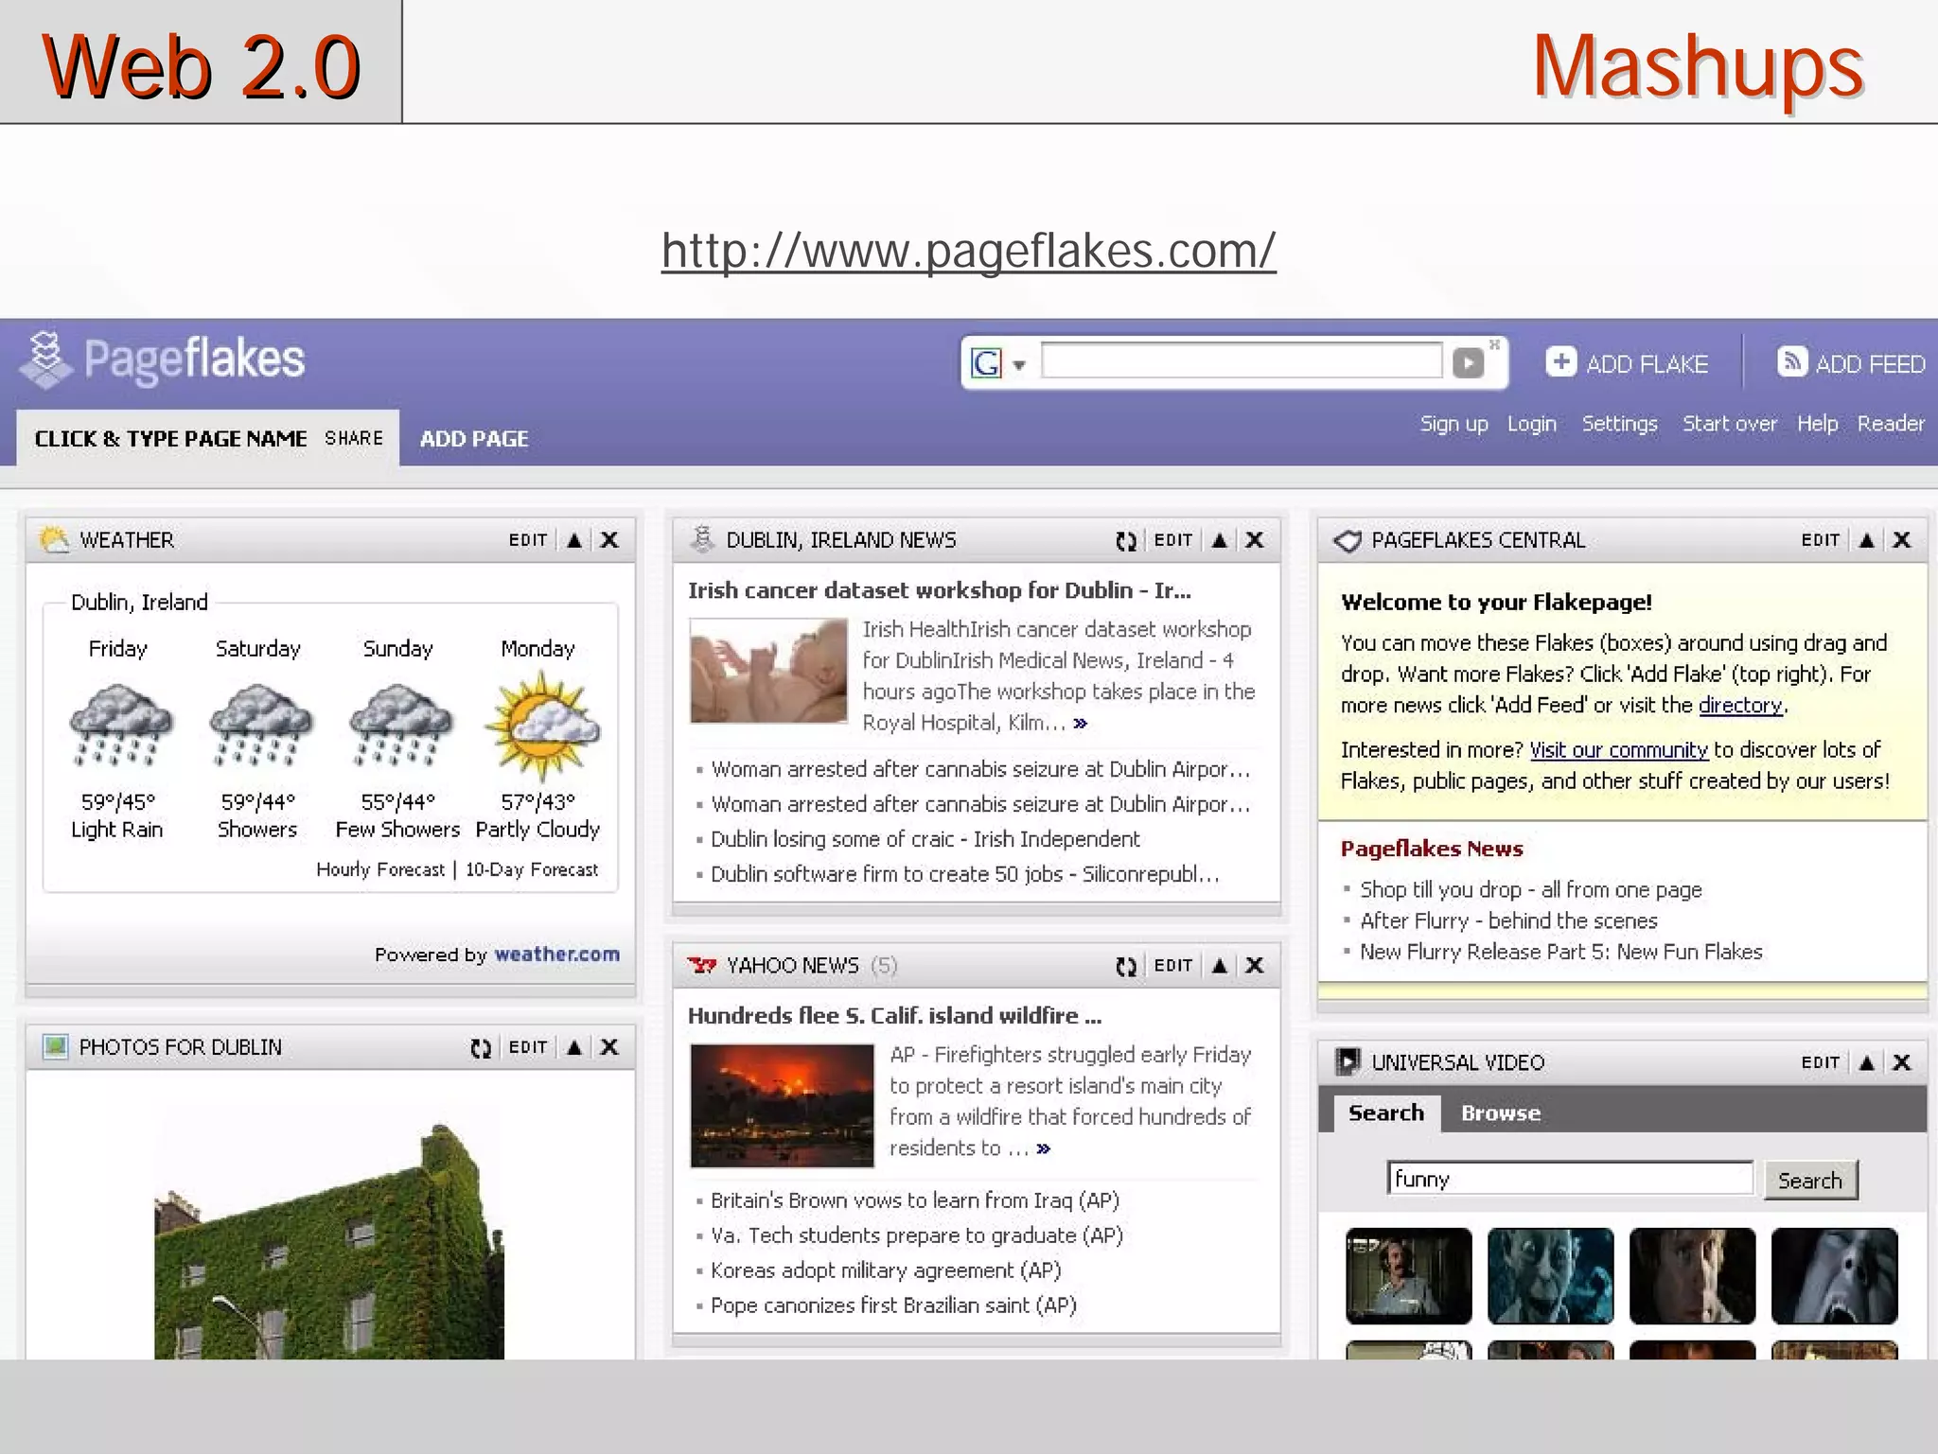The height and width of the screenshot is (1454, 1938).
Task: Edit the Dublin, Ireland News flake
Action: point(1172,540)
